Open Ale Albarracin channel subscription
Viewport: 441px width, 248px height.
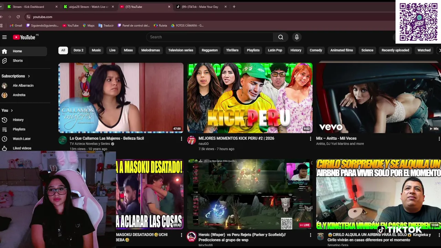[23, 85]
